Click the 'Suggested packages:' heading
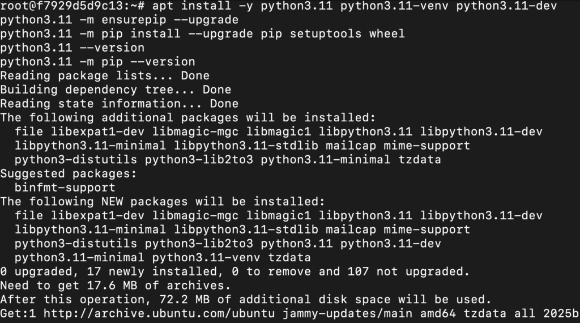Image resolution: width=580 pixels, height=323 pixels. click(69, 173)
